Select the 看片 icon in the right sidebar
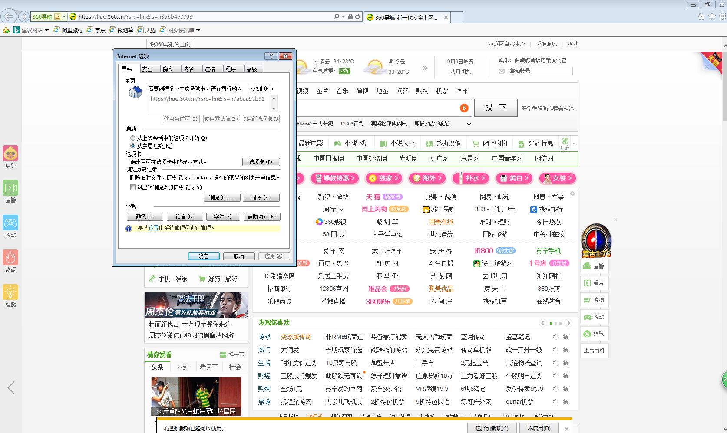The image size is (727, 433). click(x=595, y=283)
